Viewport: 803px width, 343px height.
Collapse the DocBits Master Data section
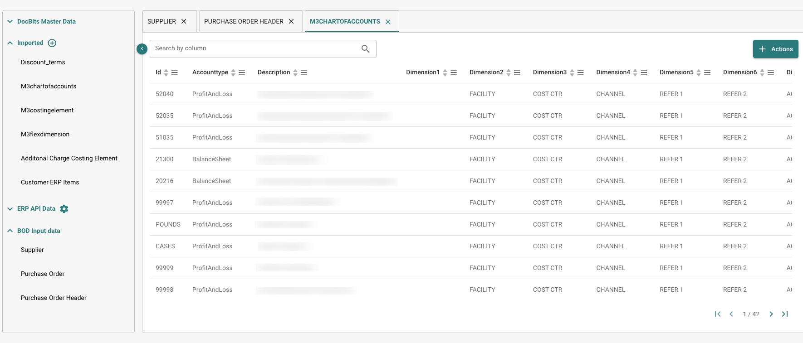coord(10,21)
